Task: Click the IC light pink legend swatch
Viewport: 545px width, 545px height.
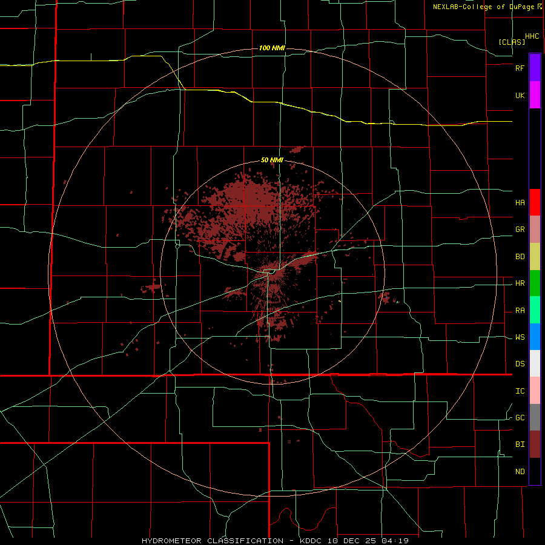Action: (535, 391)
